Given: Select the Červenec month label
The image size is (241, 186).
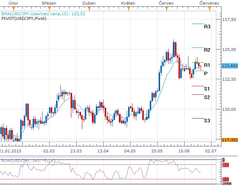Looking at the screenshot, I should coord(209,3).
